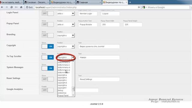192x108 pixels.
Task: Click dropdown list scroll-up arrow
Action: click(x=73, y=61)
